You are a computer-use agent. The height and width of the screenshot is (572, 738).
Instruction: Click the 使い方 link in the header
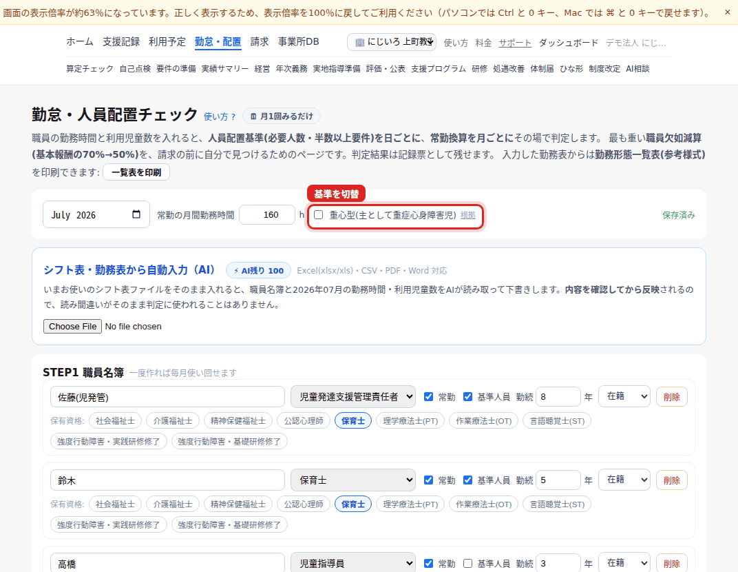point(456,43)
